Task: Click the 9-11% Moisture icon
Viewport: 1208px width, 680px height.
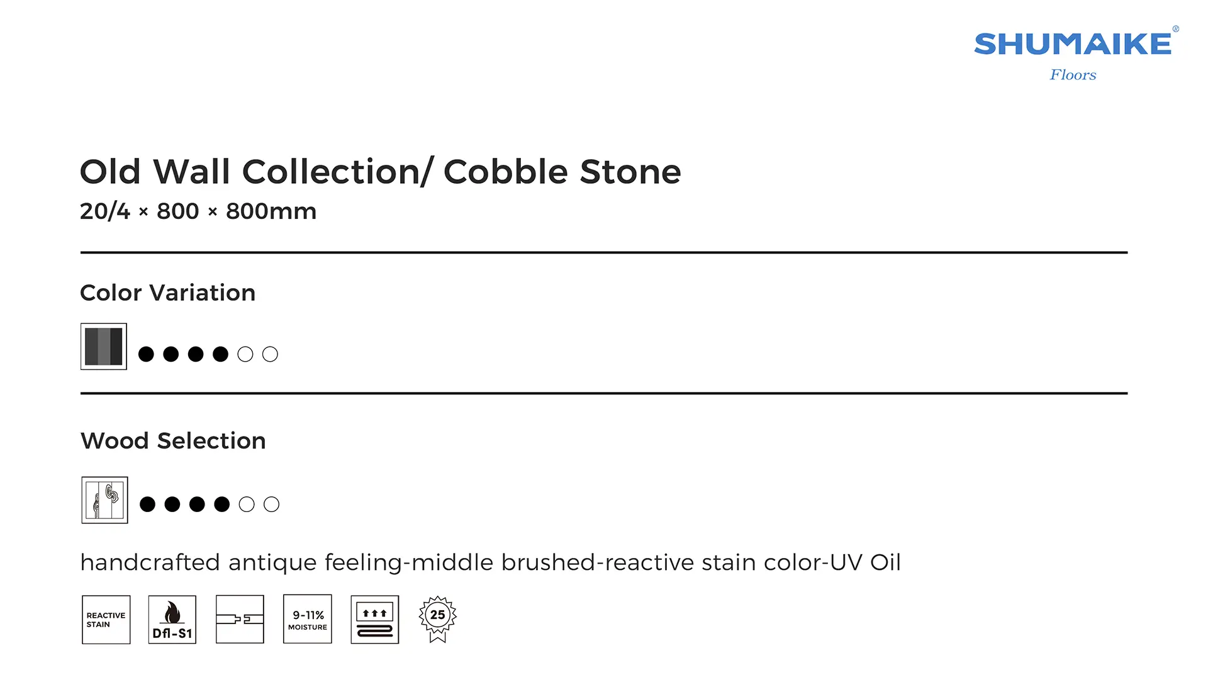Action: (x=308, y=620)
